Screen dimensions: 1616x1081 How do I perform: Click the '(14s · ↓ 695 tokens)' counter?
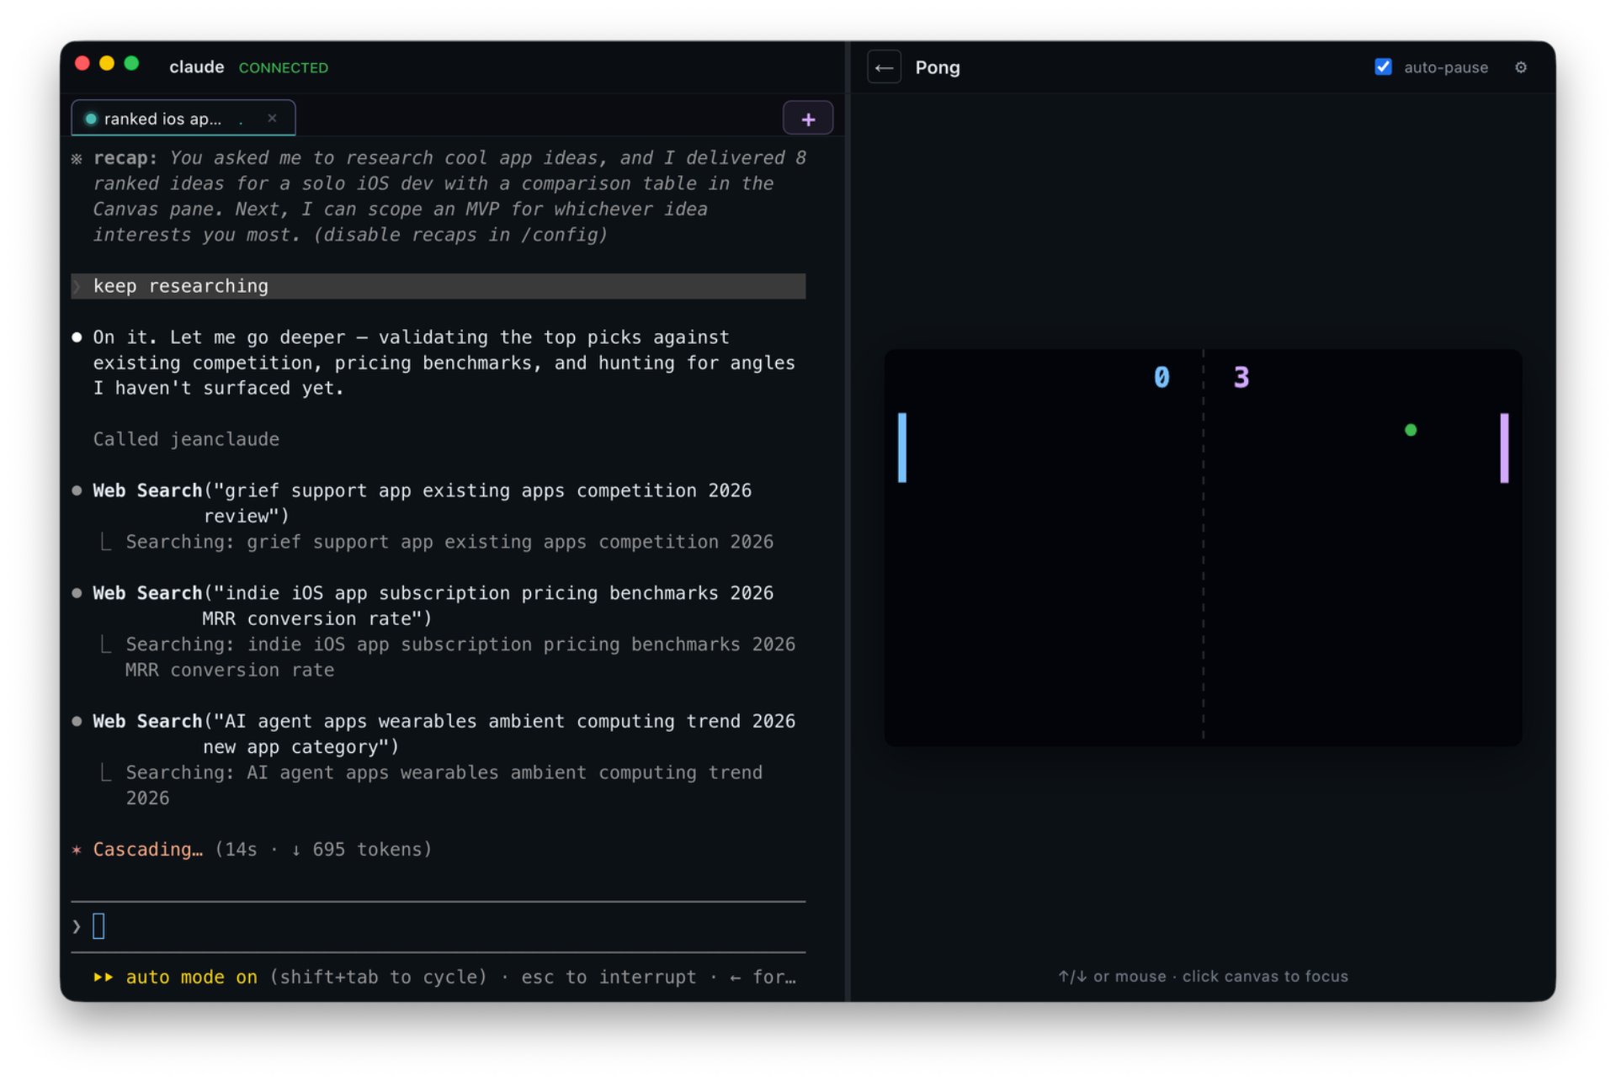(x=323, y=850)
